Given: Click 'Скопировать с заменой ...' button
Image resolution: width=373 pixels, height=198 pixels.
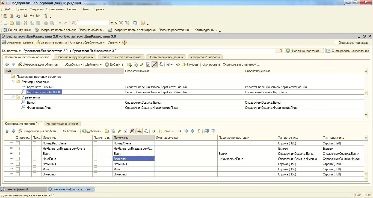Looking at the screenshot, I should pyautogui.click(x=241, y=64).
